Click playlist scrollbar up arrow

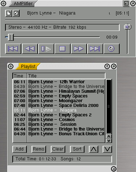click(109, 136)
